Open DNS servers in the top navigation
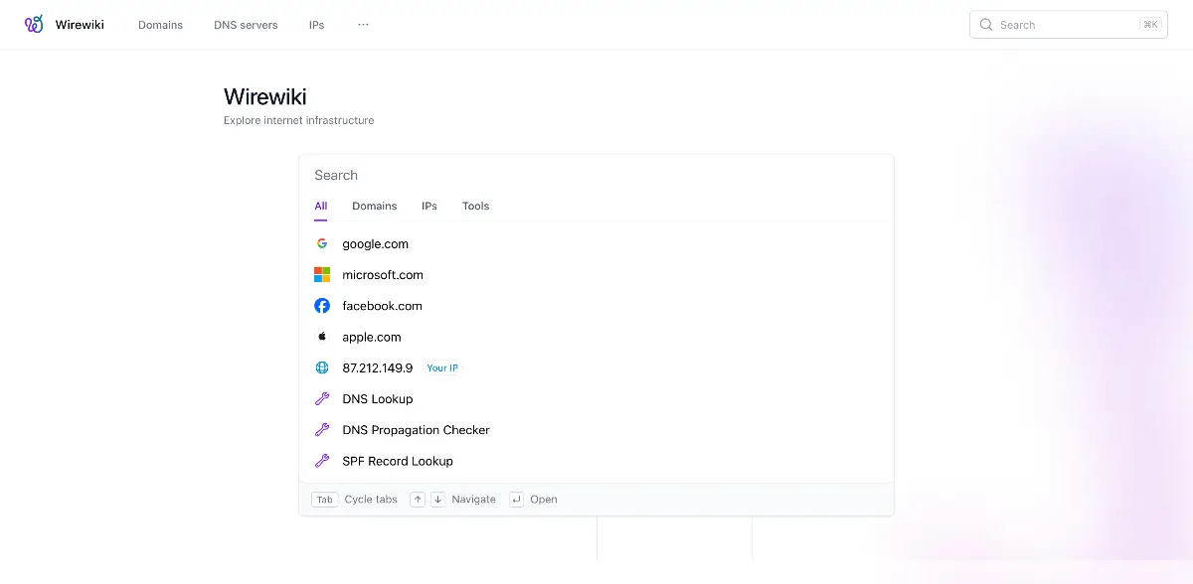This screenshot has height=584, width=1193. coord(246,25)
